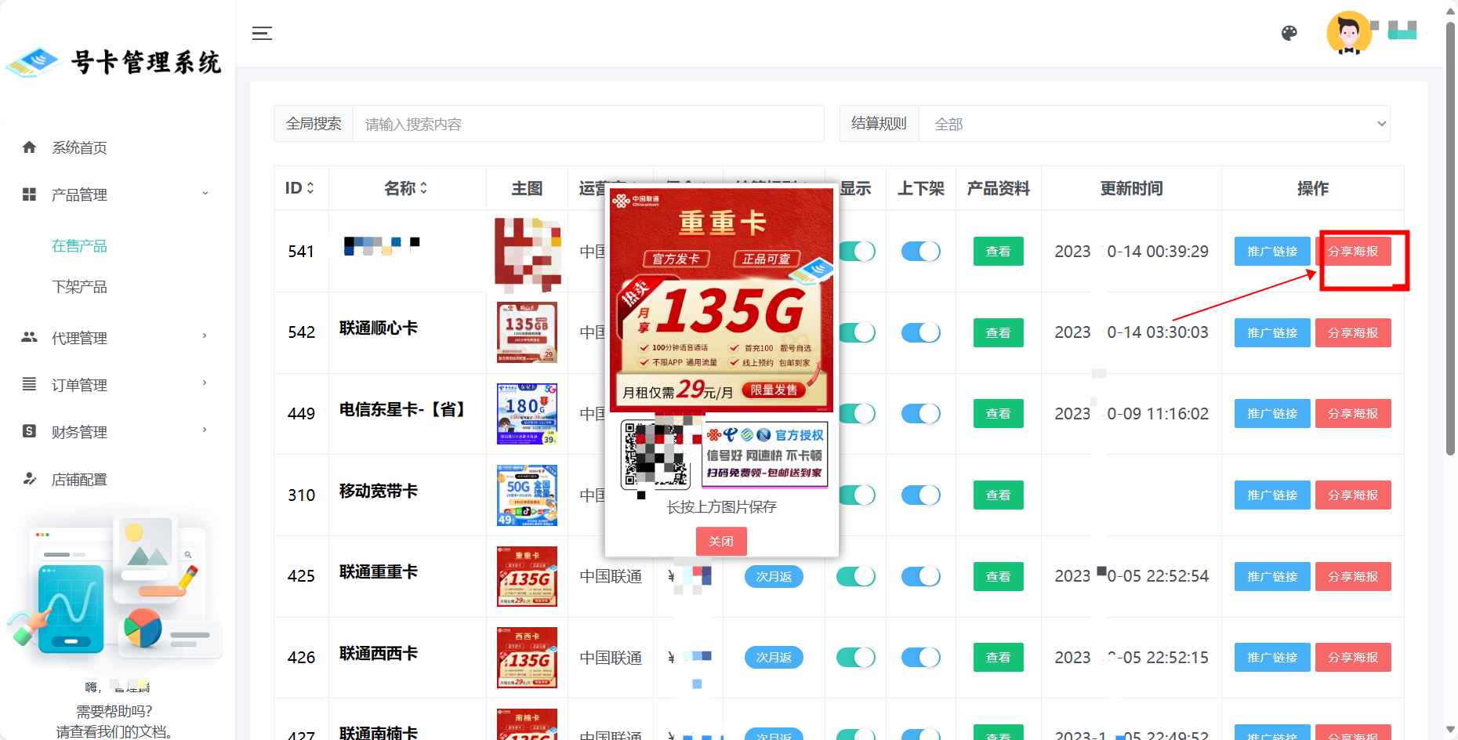Open the theme palette icon
The height and width of the screenshot is (740, 1458).
[x=1289, y=33]
